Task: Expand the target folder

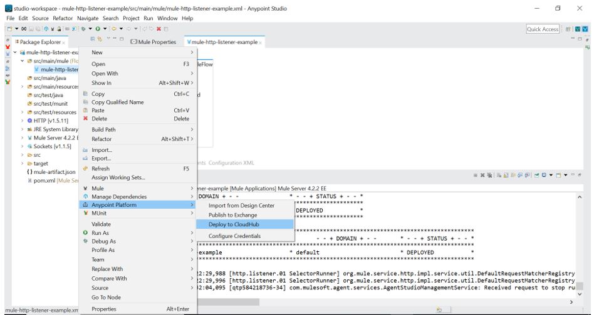Action: pyautogui.click(x=23, y=164)
